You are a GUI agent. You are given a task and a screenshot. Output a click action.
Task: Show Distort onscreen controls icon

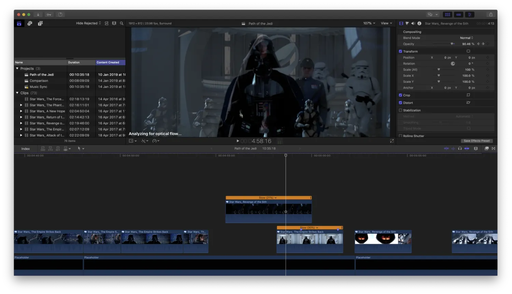[x=468, y=102]
